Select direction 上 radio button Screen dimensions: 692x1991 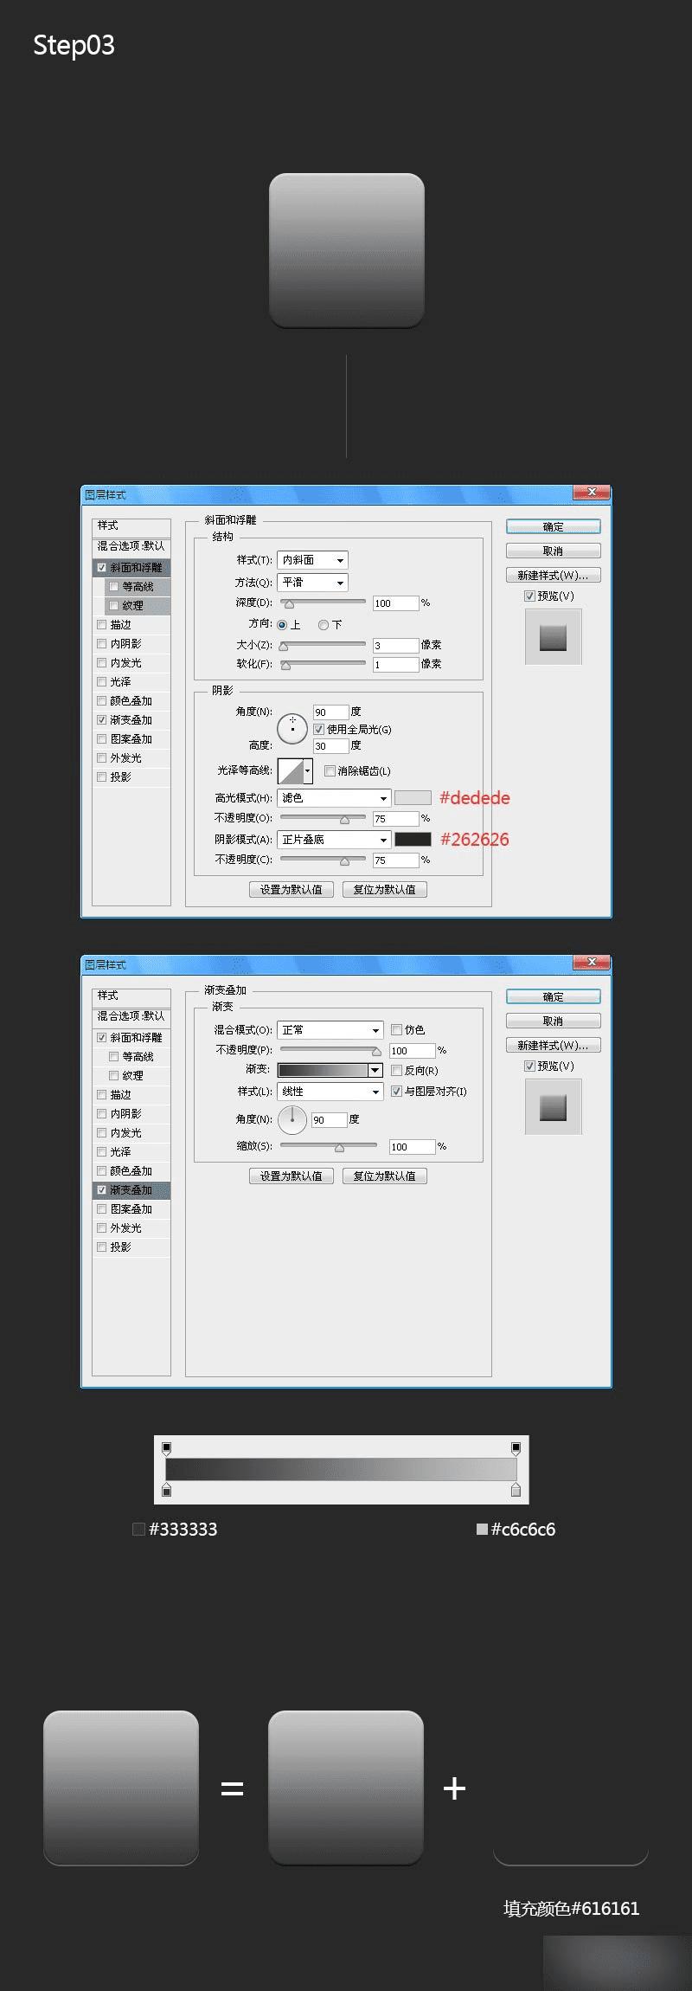click(x=282, y=624)
